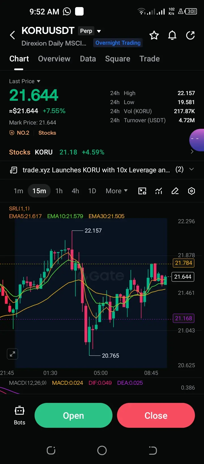
Task: Tap the Android home navigation button
Action: [x=102, y=450]
